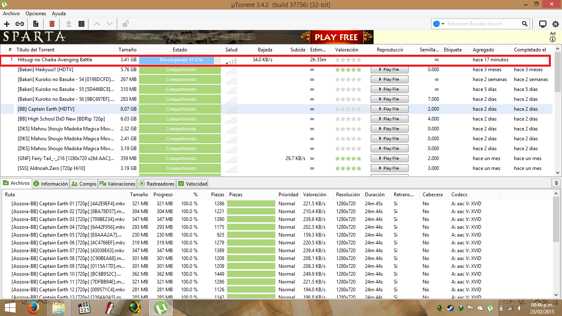
Task: Open search provider dropdown arrow
Action: [443, 24]
